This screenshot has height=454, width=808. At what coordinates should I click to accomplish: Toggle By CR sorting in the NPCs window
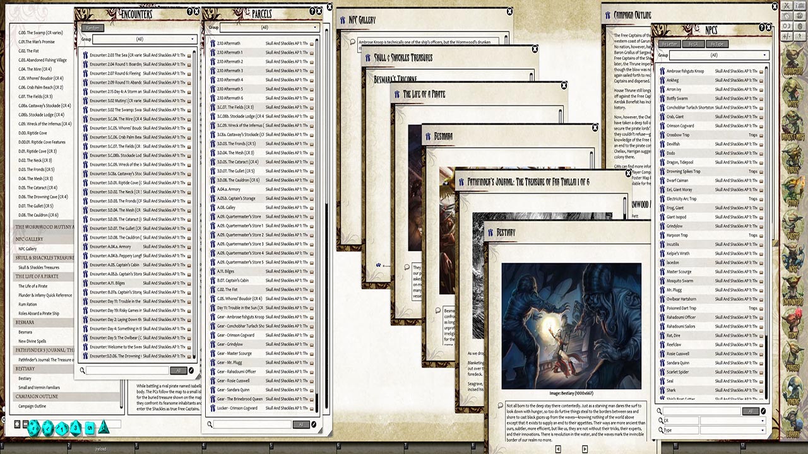(x=693, y=44)
